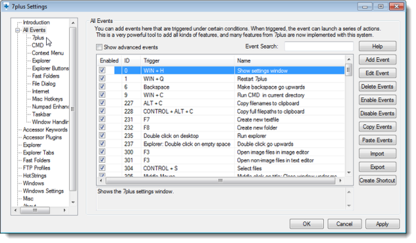Open Accessor Keywords settings page
This screenshot has height=243, width=416.
pos(45,130)
